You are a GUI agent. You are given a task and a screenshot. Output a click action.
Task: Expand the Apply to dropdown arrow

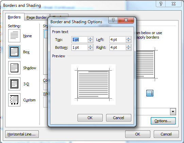(x=173, y=112)
